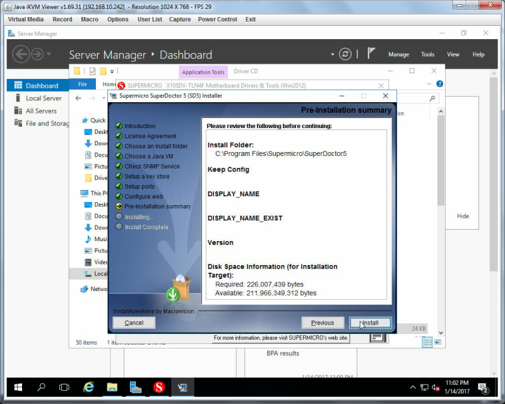
Task: Open the Action Center notification icon
Action: (483, 388)
